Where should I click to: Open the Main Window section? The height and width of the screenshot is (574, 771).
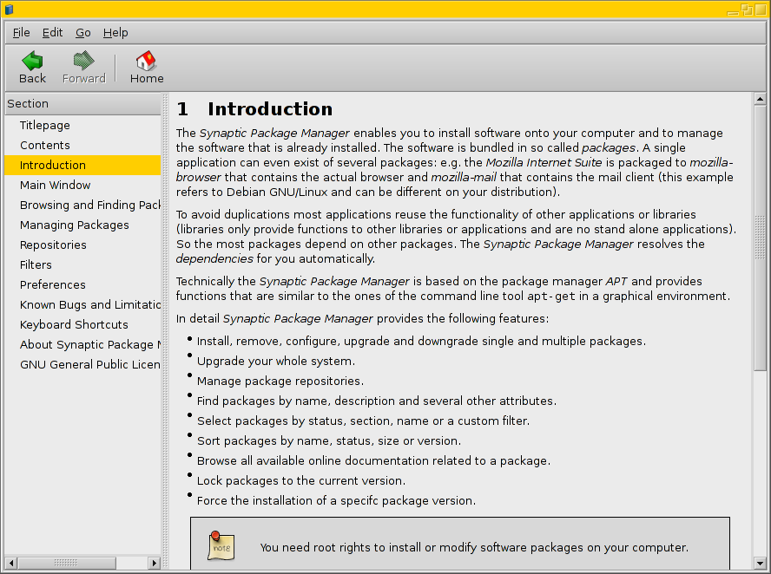pyautogui.click(x=56, y=185)
